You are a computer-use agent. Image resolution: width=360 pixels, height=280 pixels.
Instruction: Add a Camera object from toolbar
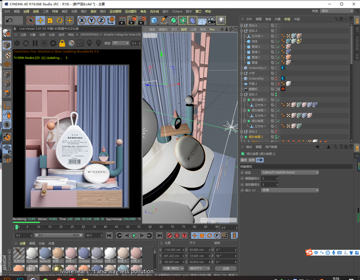click(212, 21)
